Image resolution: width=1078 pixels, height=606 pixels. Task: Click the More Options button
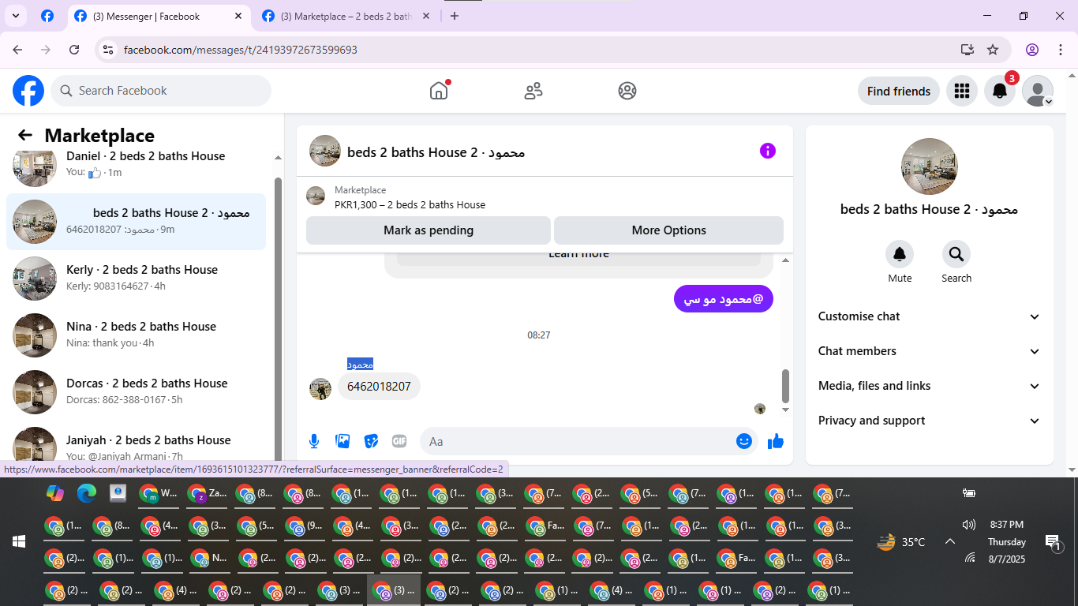(x=669, y=230)
